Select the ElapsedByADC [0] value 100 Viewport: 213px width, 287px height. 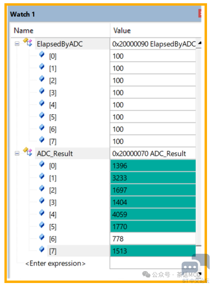coord(153,56)
